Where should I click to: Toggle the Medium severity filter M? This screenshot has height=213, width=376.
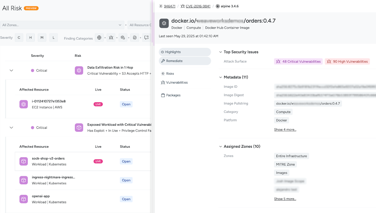[x=42, y=38]
